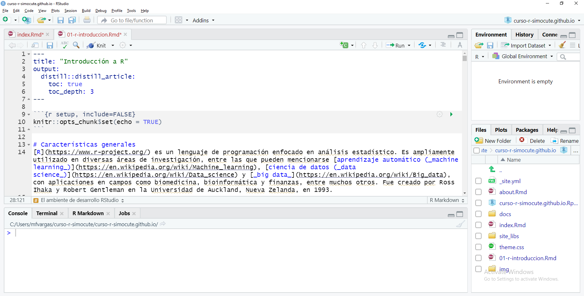Save all open documents from the main toolbar
The height and width of the screenshot is (296, 584).
72,20
